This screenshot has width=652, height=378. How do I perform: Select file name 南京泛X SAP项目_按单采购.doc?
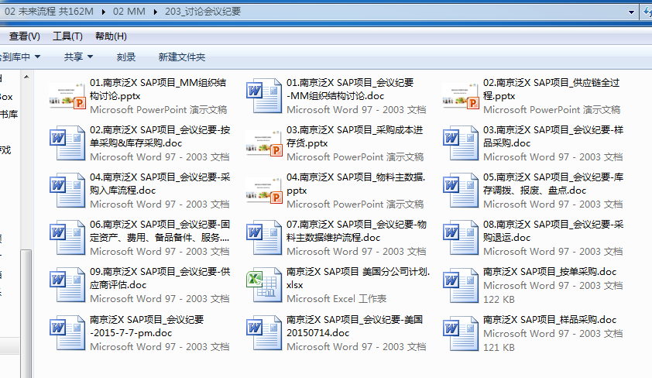coord(550,272)
